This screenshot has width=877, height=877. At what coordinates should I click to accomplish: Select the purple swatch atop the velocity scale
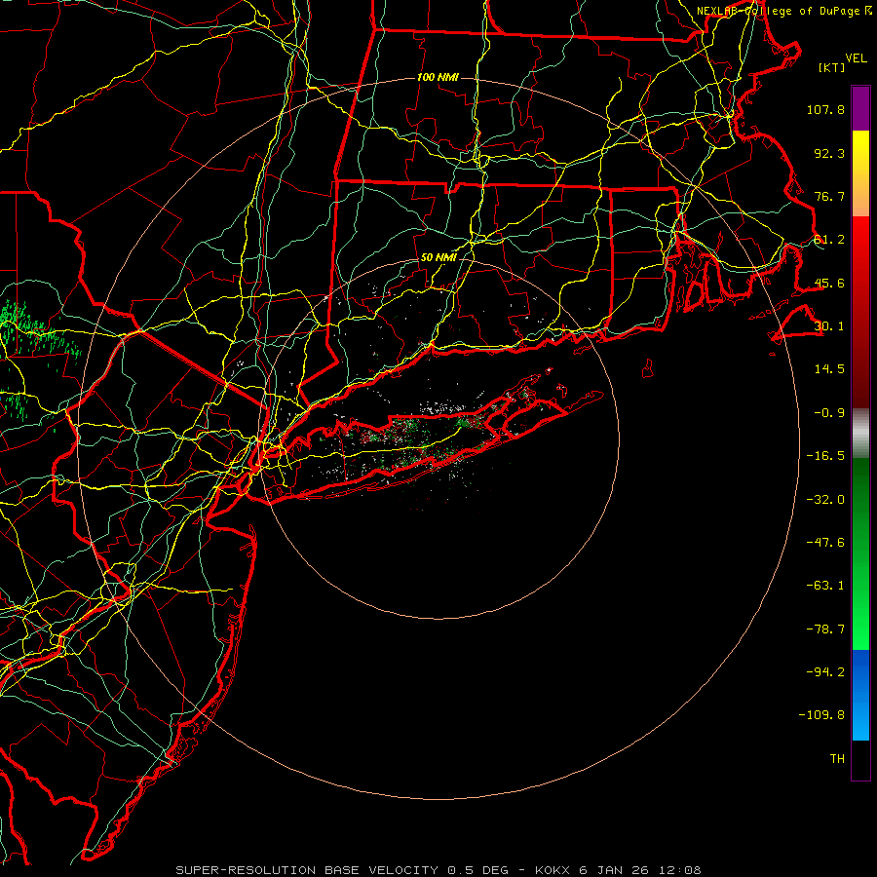click(x=860, y=108)
